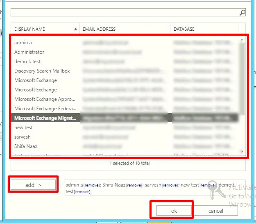This screenshot has width=256, height=223.
Task: Sort by EMAIL ADDRESS column header
Action: 125,29
